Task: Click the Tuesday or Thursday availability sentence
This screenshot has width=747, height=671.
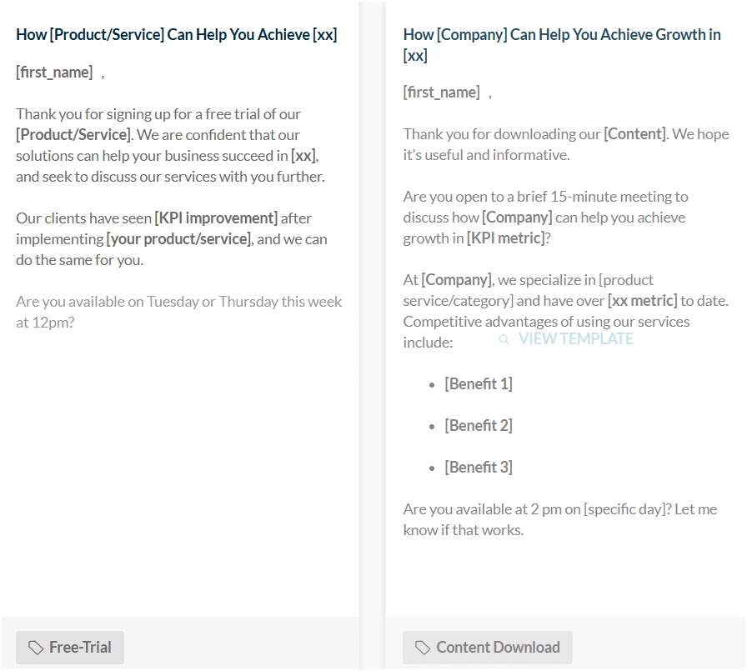Action: point(179,312)
